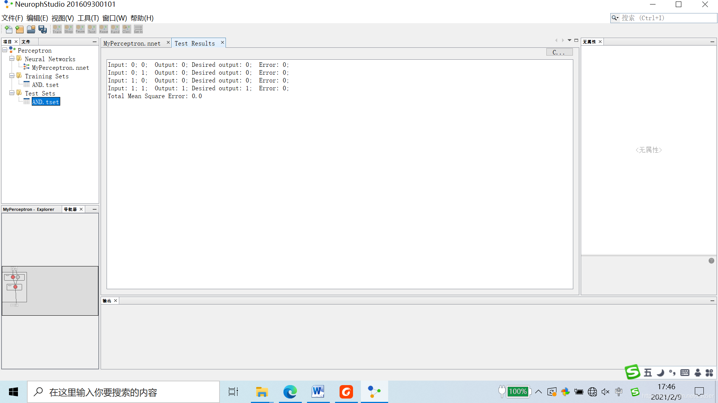Collapse the Test Sets folder
Screen dimensions: 718x403
[x=12, y=93]
